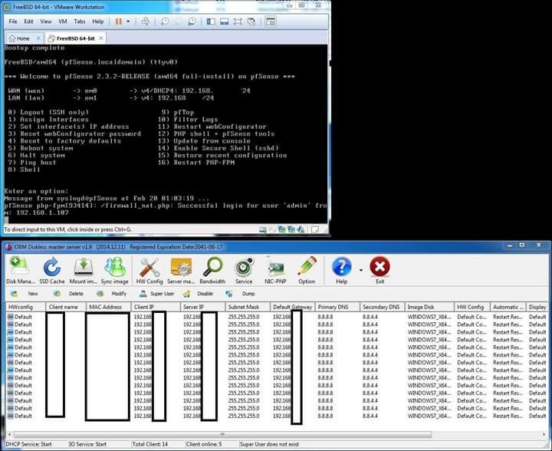Click the scroll right arrow of client list
This screenshot has height=451, width=552.
click(544, 434)
